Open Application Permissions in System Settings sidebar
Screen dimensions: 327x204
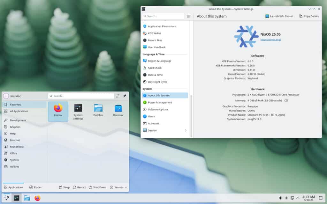pos(165,26)
